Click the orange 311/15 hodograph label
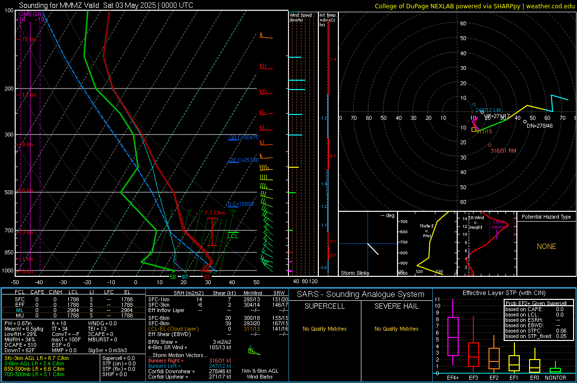This screenshot has height=383, width=577. [x=484, y=132]
